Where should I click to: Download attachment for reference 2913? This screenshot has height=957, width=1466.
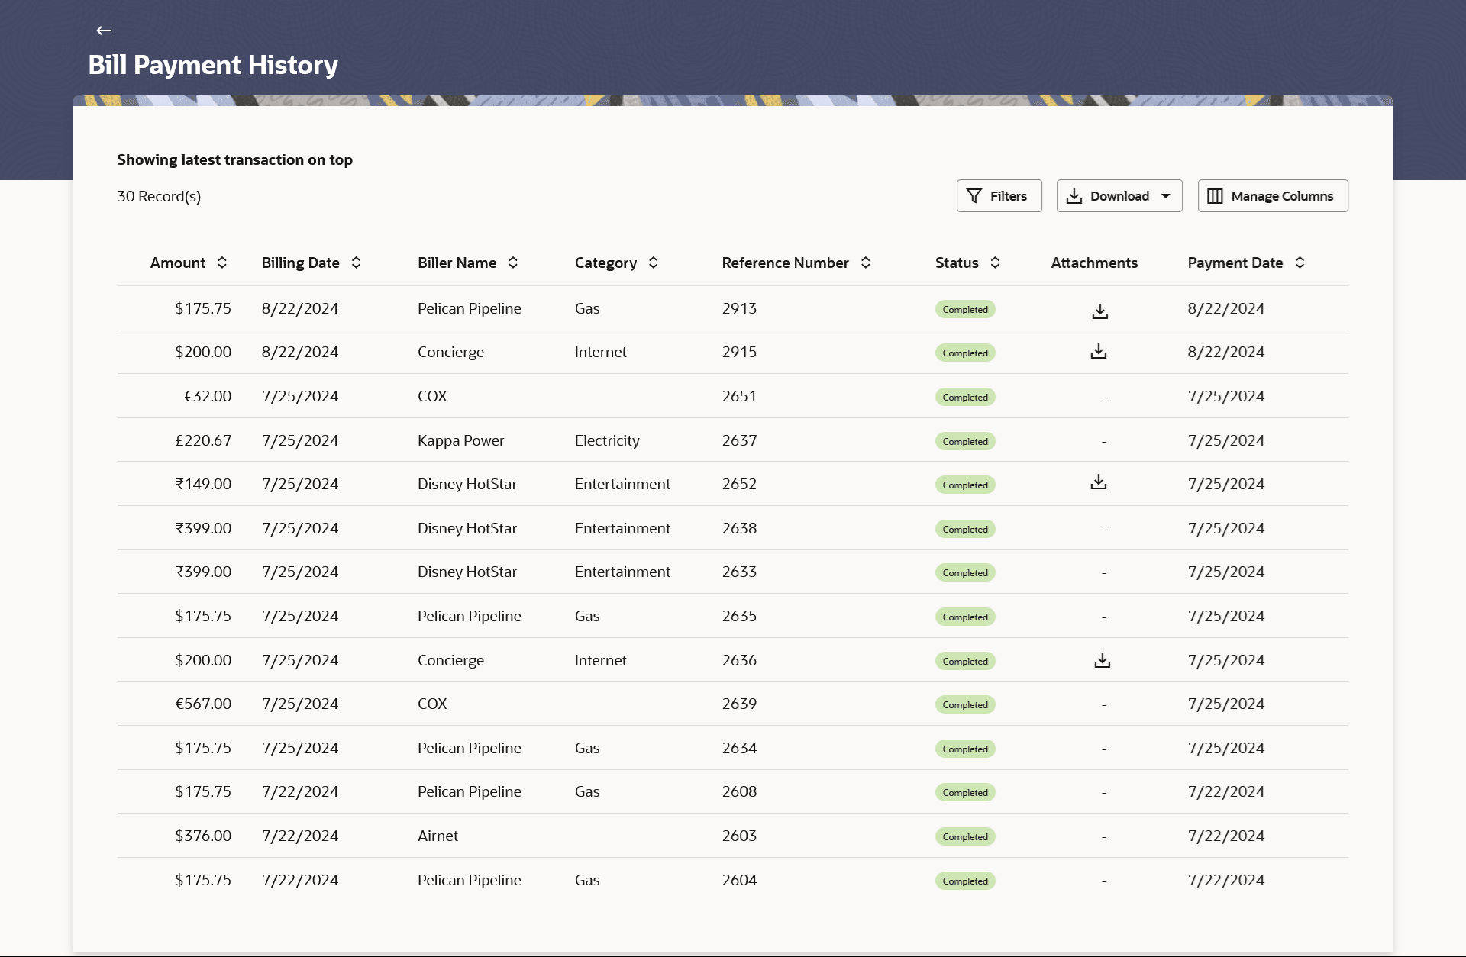[x=1099, y=311]
